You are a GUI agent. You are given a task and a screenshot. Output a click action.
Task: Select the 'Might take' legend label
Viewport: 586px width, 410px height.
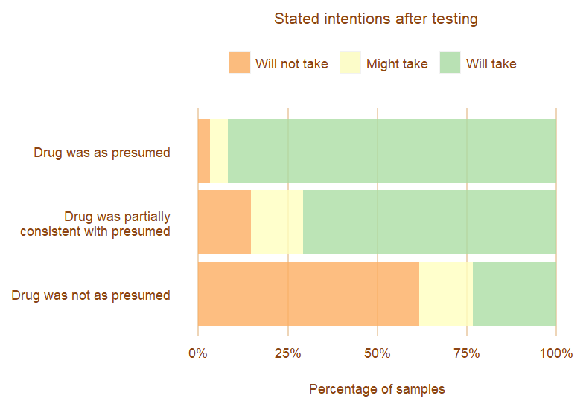point(397,64)
